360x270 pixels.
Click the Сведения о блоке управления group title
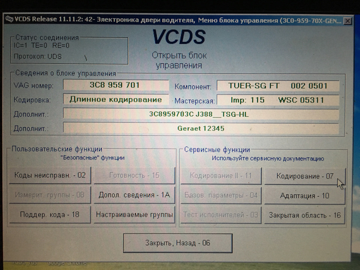(65, 73)
